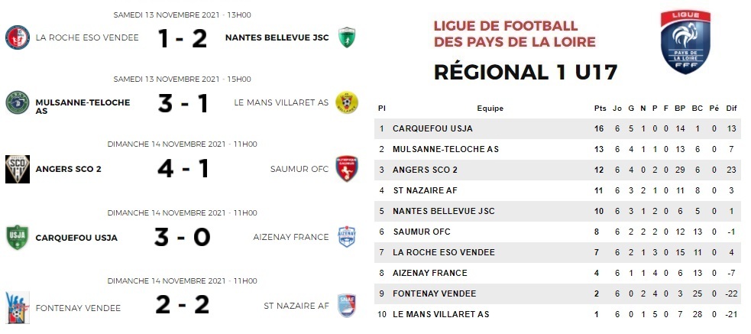The image size is (751, 334).
Task: Open the Ligue Pays de la Loire logo
Action: (687, 42)
